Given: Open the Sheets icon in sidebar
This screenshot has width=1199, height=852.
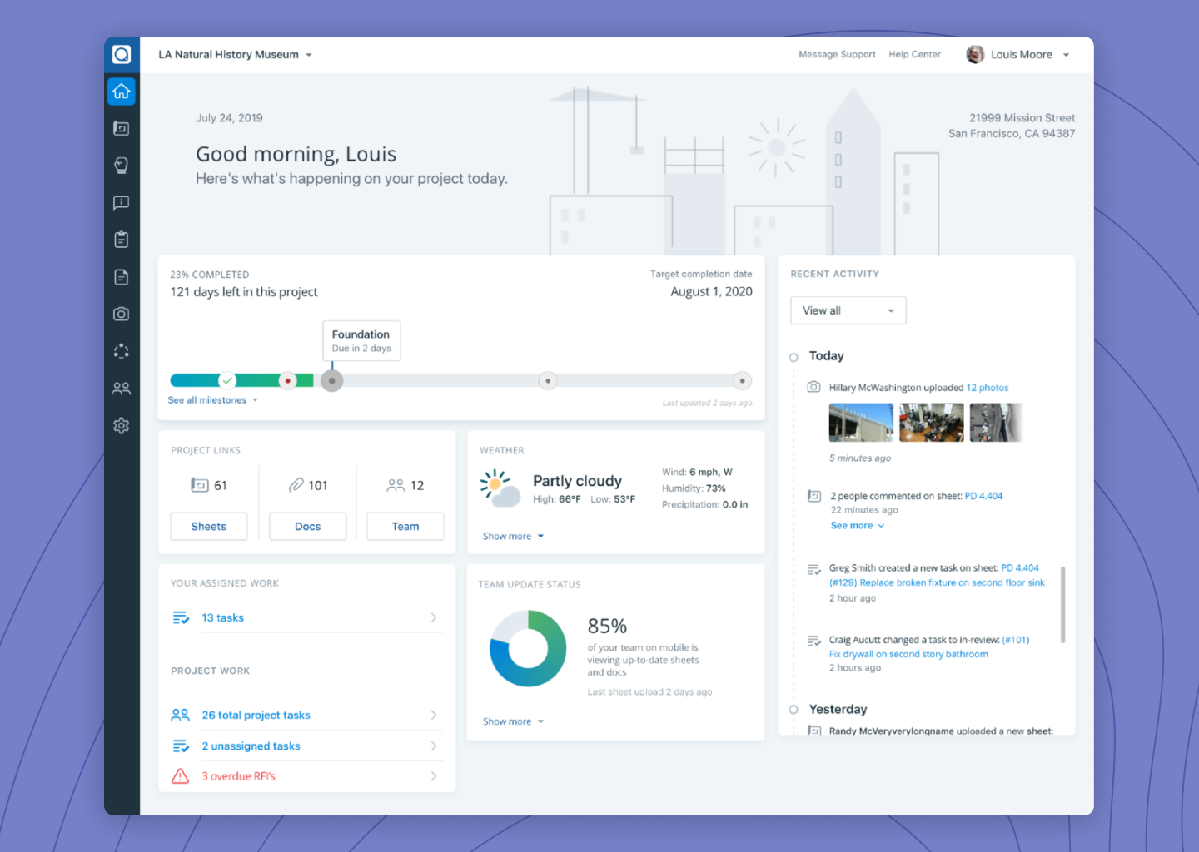Looking at the screenshot, I should 122,128.
